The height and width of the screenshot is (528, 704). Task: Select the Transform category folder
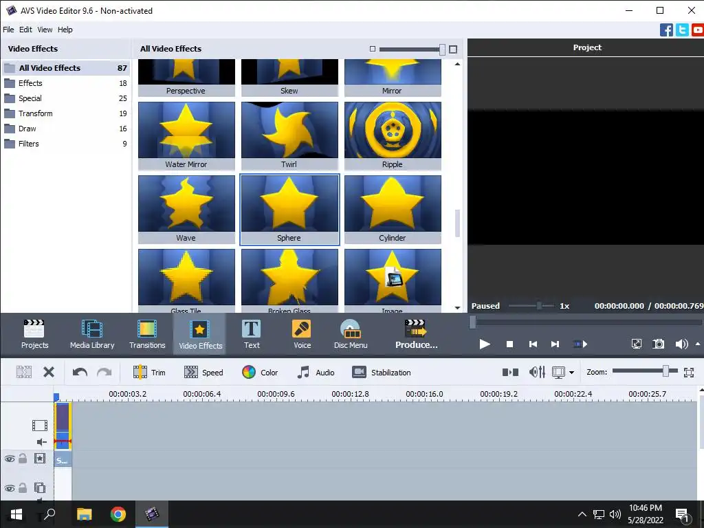click(x=66, y=113)
